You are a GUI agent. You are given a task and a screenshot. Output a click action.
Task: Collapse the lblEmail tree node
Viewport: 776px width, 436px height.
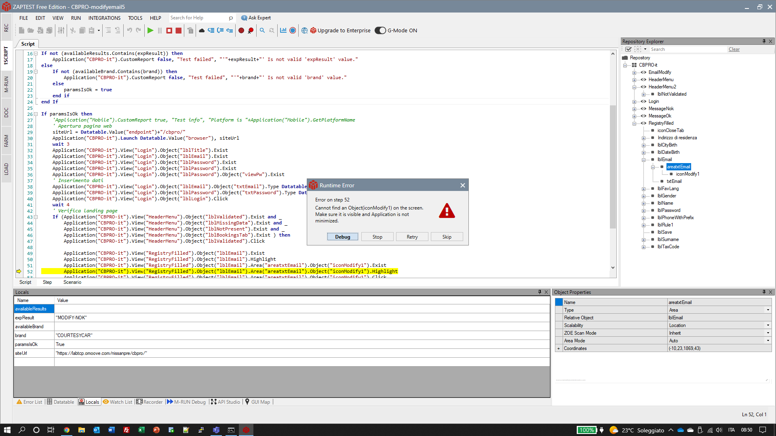point(643,160)
